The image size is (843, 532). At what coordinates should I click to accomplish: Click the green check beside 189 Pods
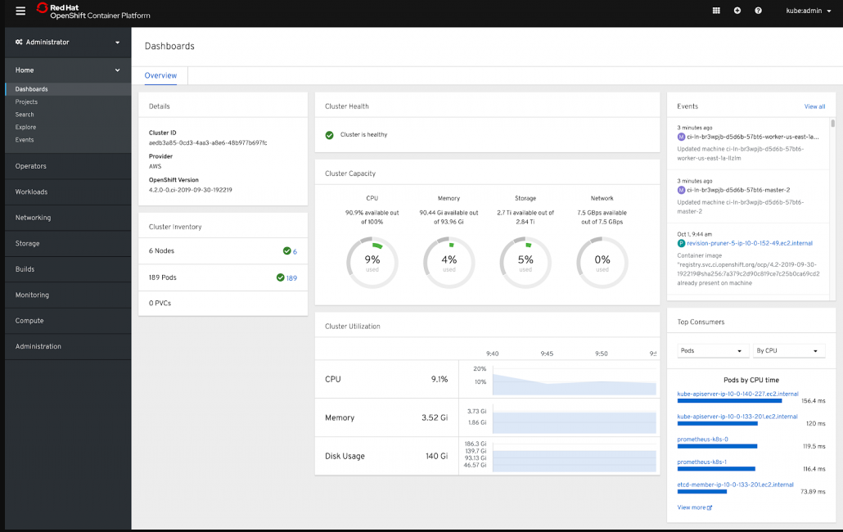tap(280, 277)
